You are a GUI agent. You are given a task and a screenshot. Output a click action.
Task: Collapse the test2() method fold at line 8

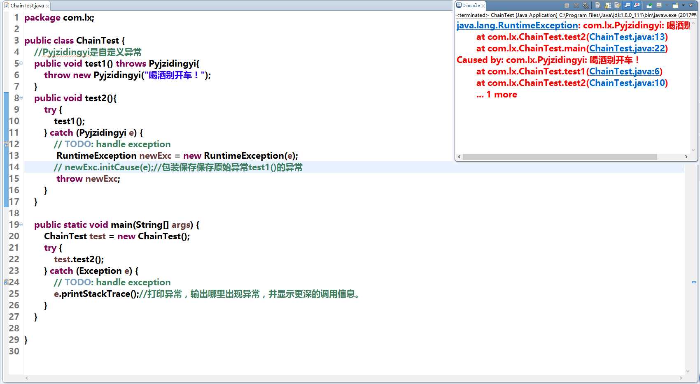[21, 98]
